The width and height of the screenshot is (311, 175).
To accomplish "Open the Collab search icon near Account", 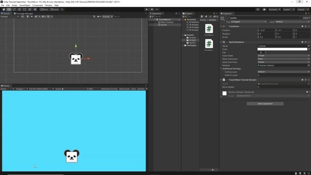I will tap(258, 10).
